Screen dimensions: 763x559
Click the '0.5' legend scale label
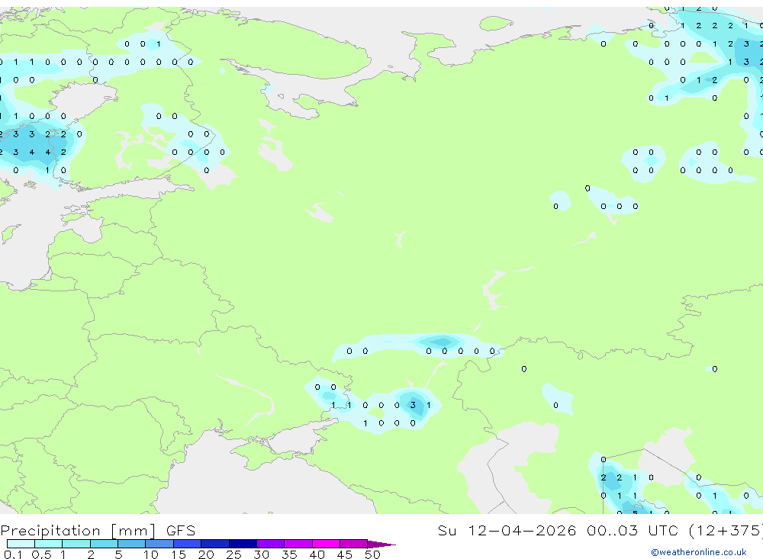coord(41,554)
